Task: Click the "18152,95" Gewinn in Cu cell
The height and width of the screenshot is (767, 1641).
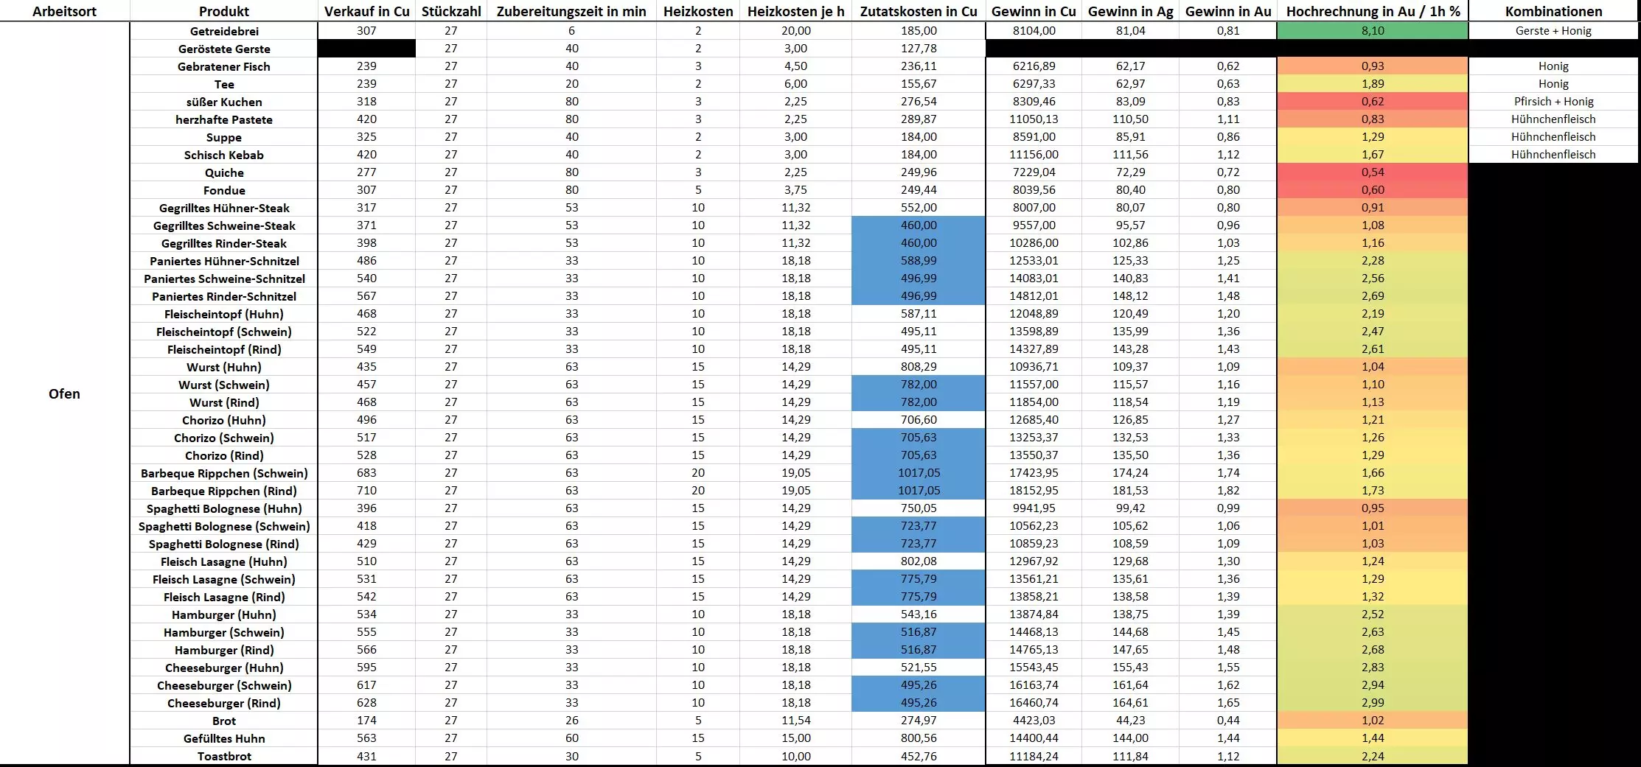Action: 1034,491
